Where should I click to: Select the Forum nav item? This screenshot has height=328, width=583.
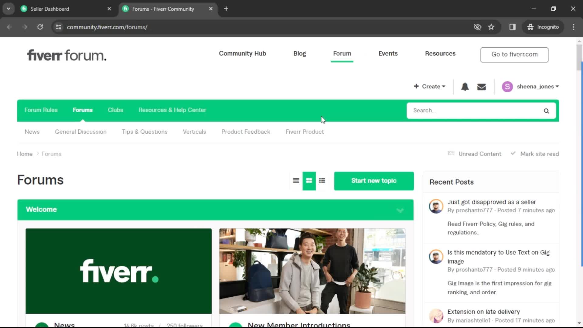click(342, 53)
